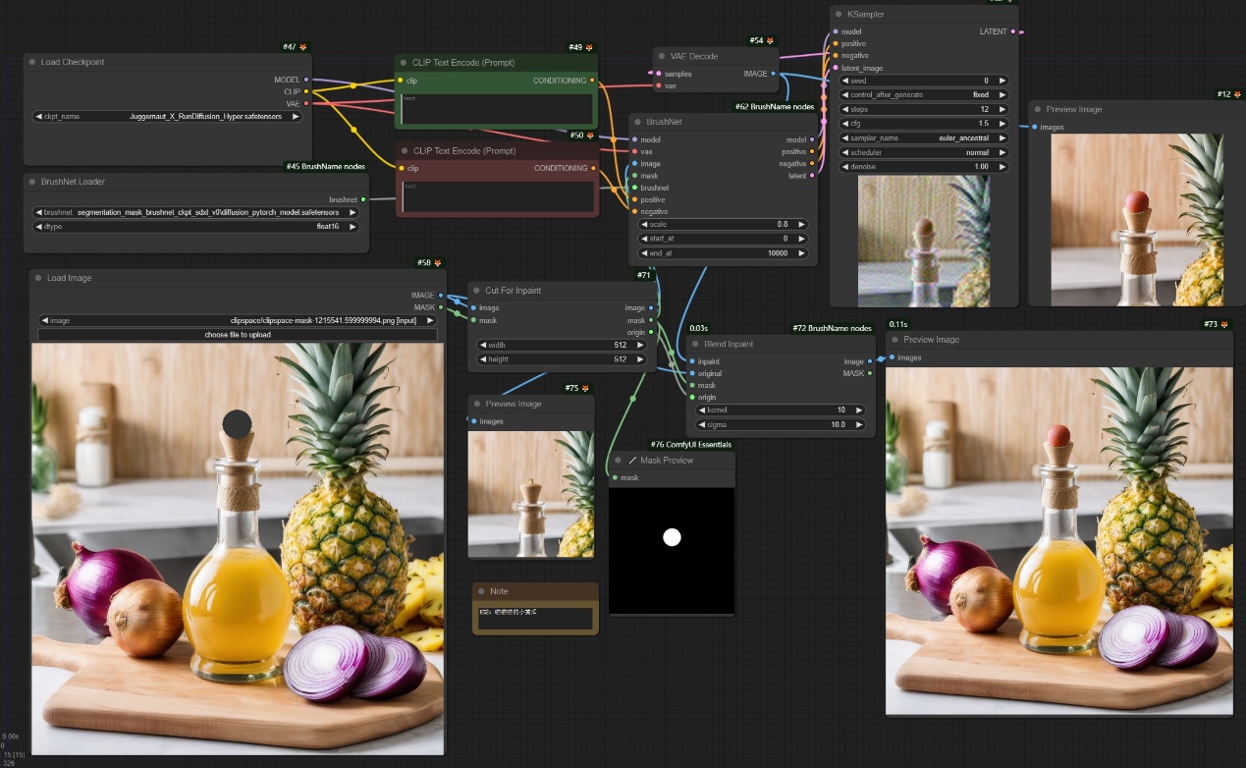Open the sampler_name dropdown in KSampler
Image resolution: width=1246 pixels, height=768 pixels.
click(x=923, y=138)
